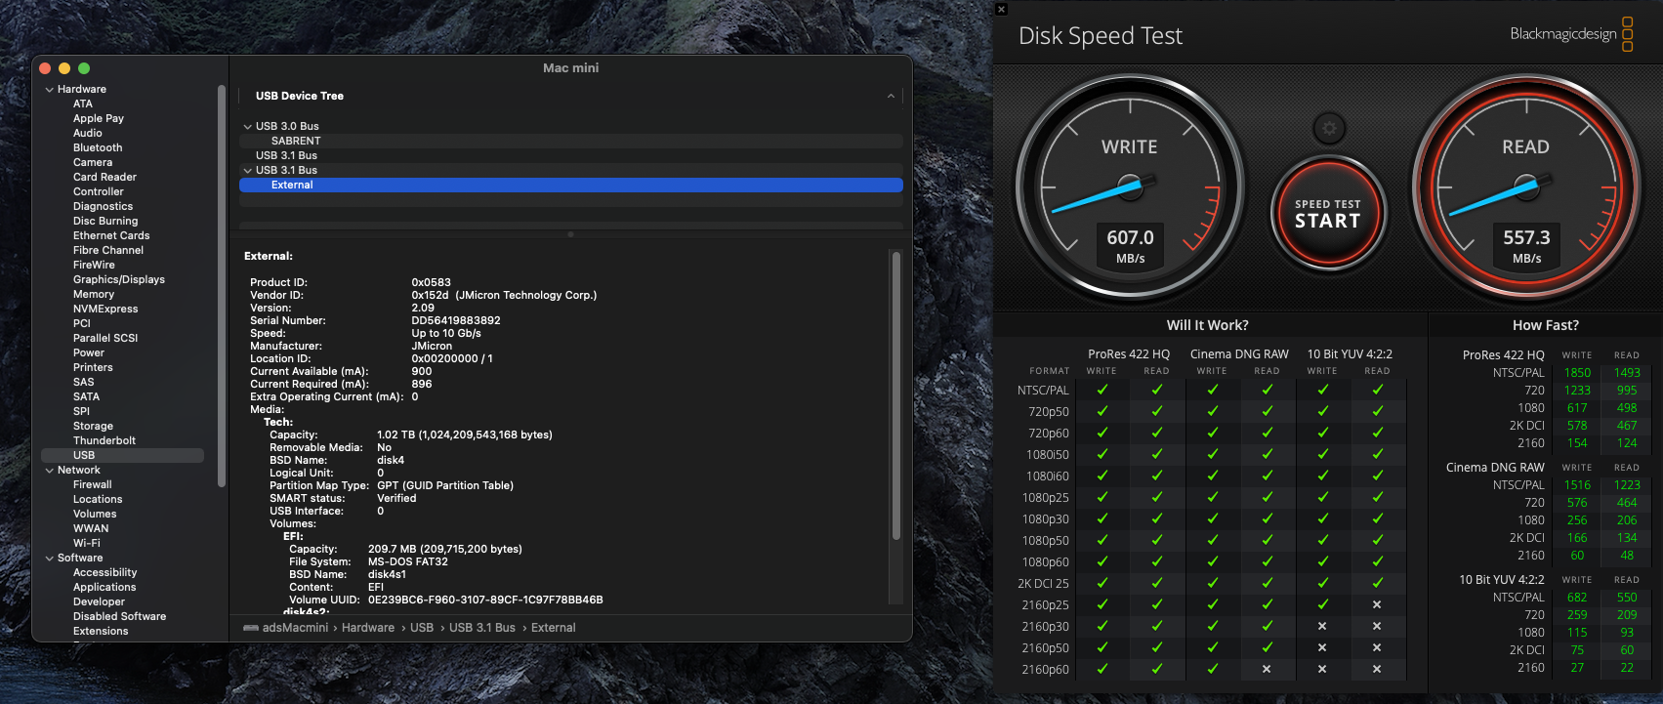
Task: Select Camera in the sidebar
Action: tap(93, 162)
